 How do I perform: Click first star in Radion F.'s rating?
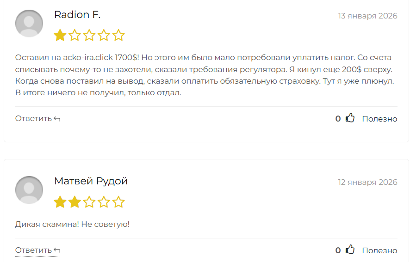[60, 35]
